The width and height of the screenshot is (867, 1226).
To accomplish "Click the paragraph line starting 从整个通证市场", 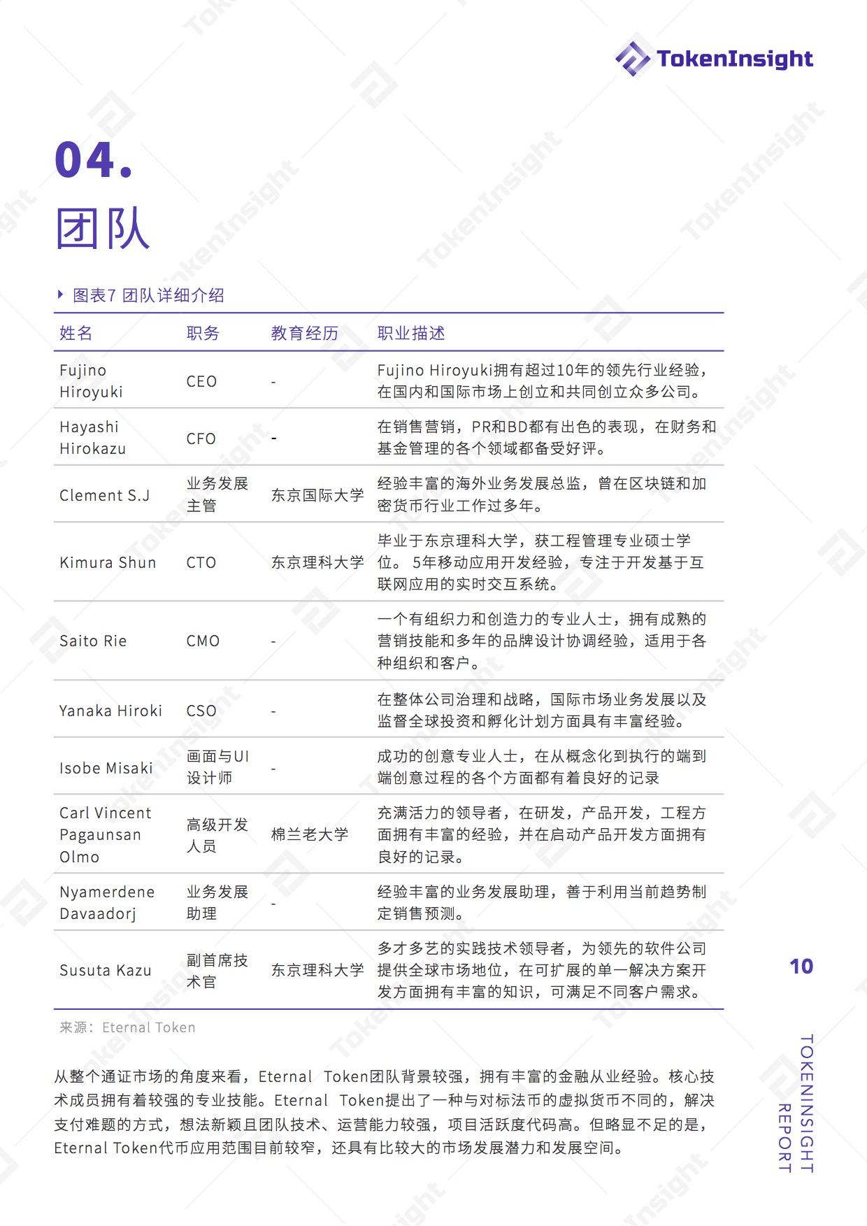I will coord(385,1077).
